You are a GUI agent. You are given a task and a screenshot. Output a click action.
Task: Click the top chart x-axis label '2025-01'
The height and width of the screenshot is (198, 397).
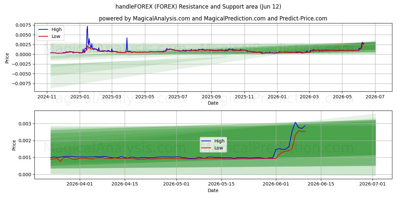[x=79, y=97]
